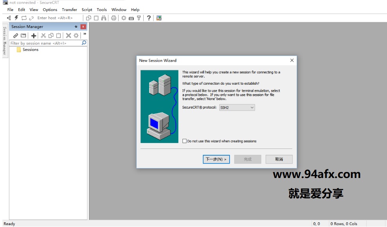387x227 pixels.
Task: Launch SecureFX icon in toolbar
Action: pos(159,18)
